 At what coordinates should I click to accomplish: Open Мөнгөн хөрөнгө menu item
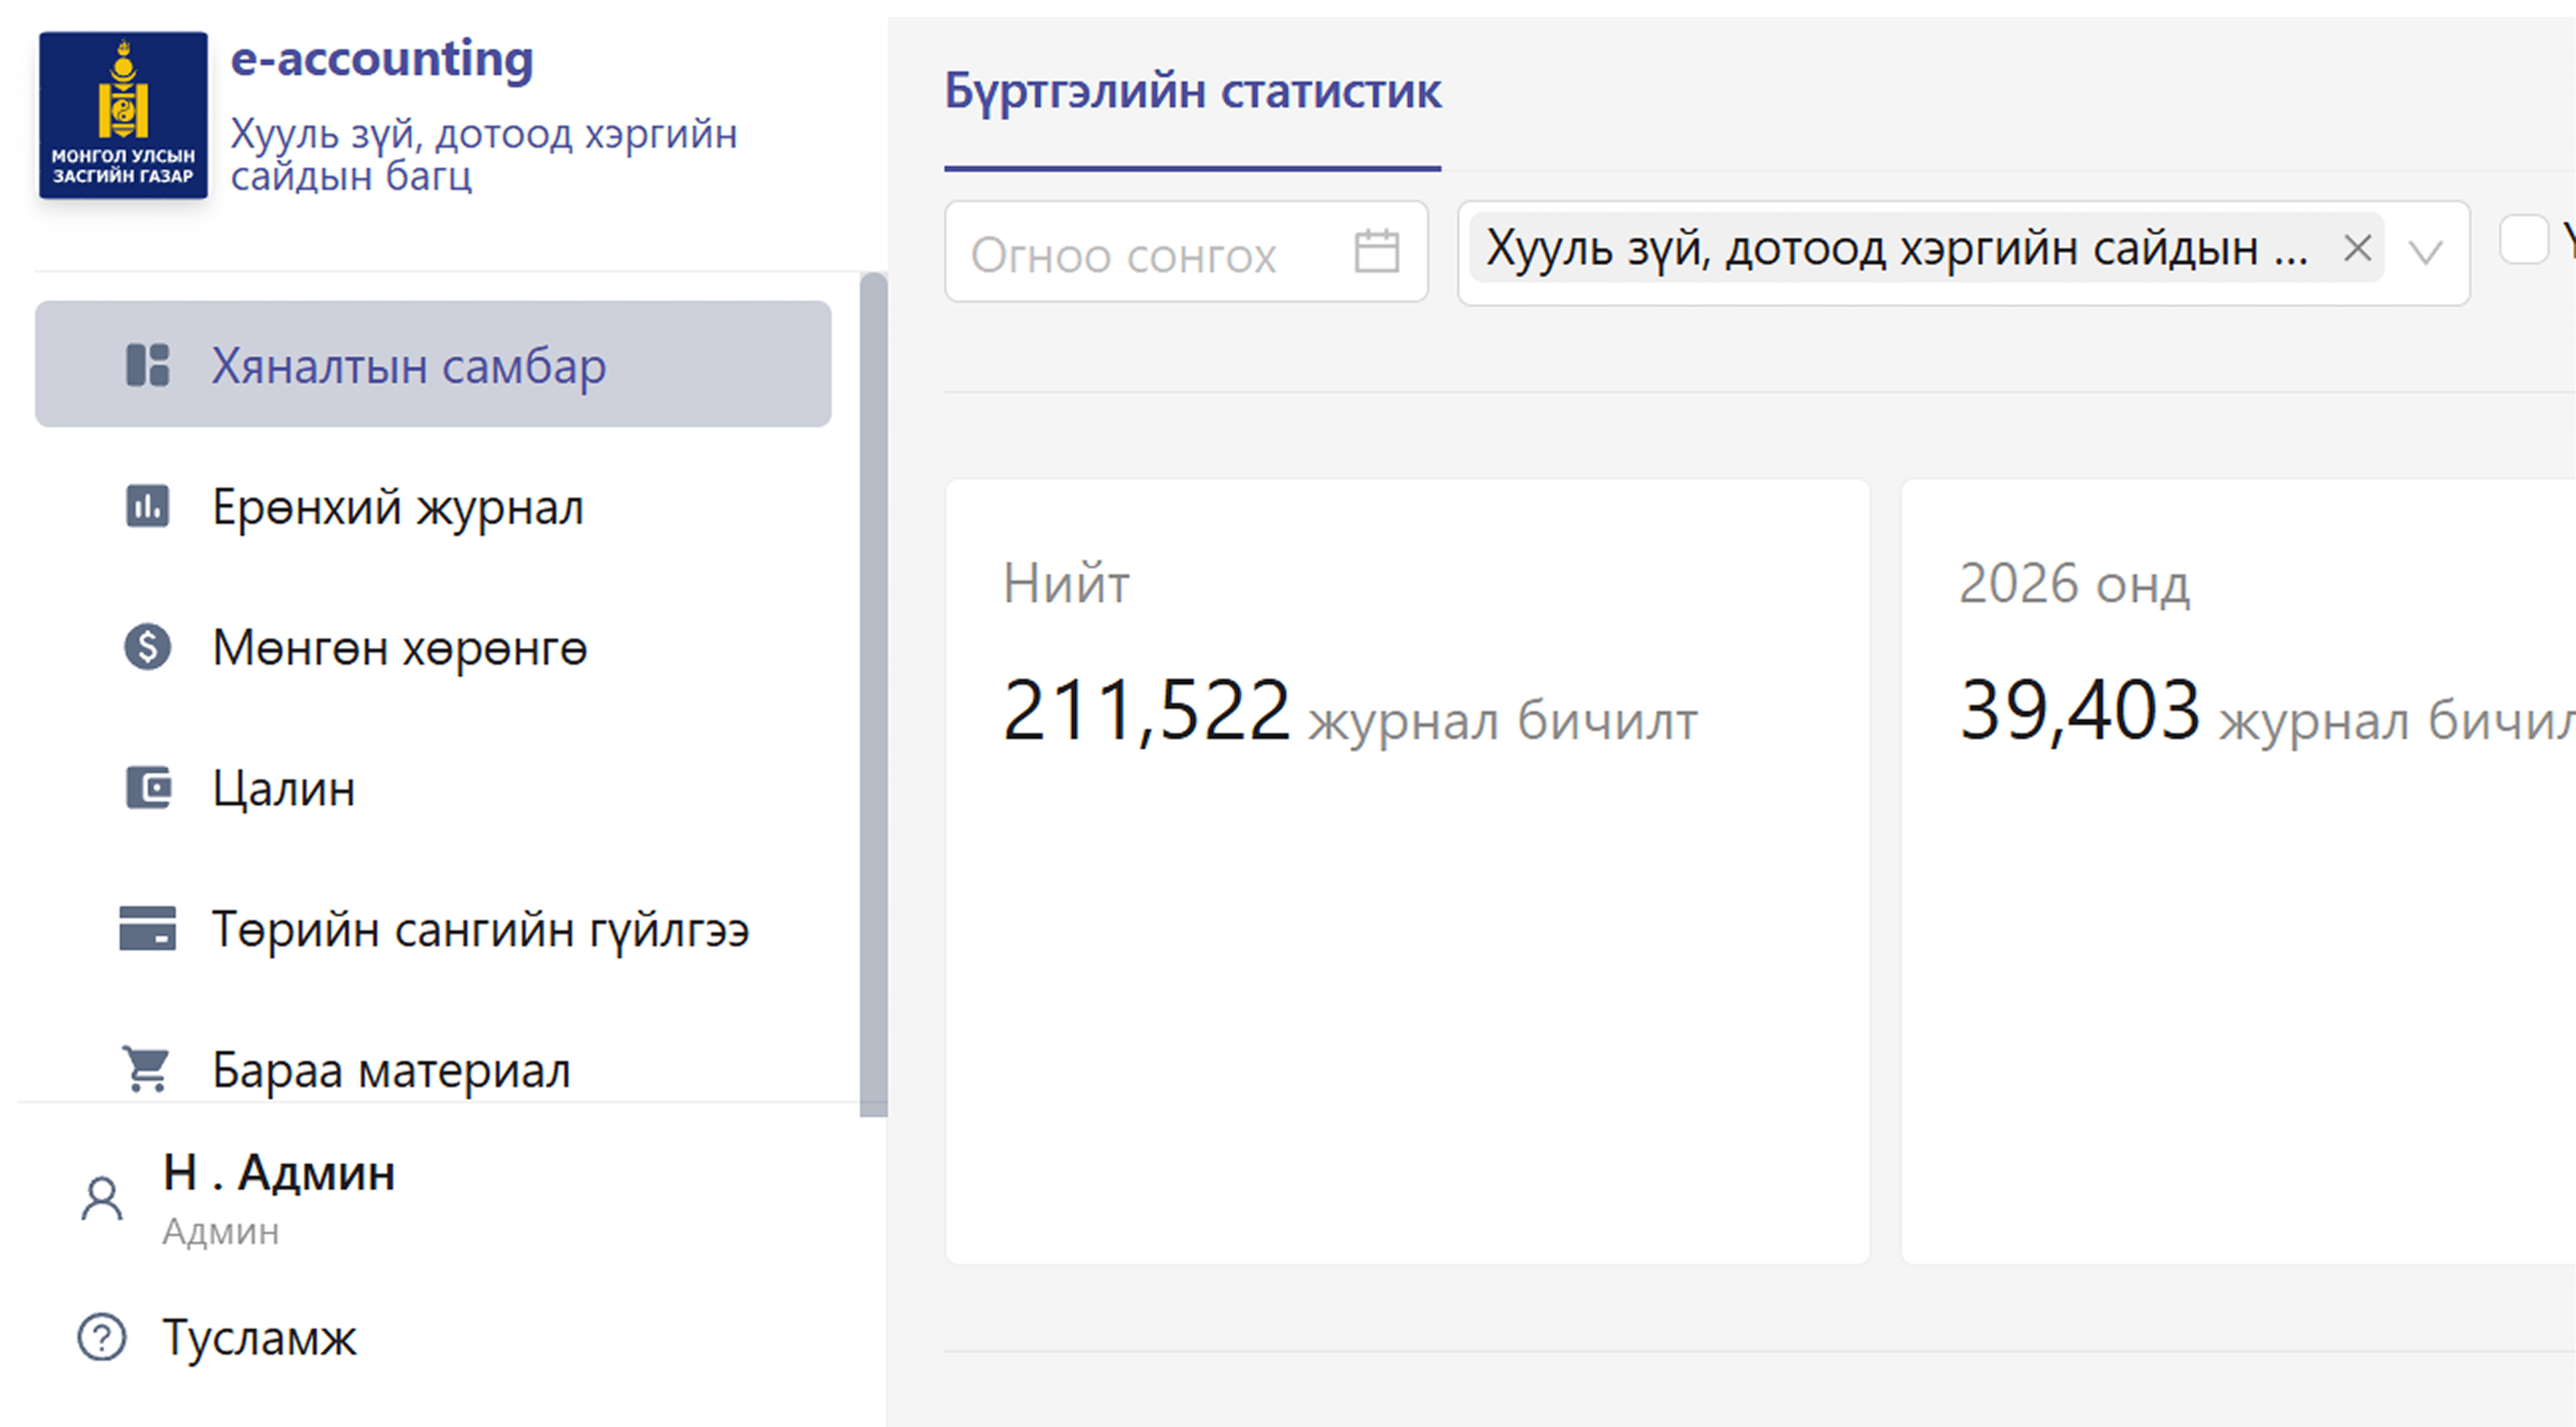[433, 647]
